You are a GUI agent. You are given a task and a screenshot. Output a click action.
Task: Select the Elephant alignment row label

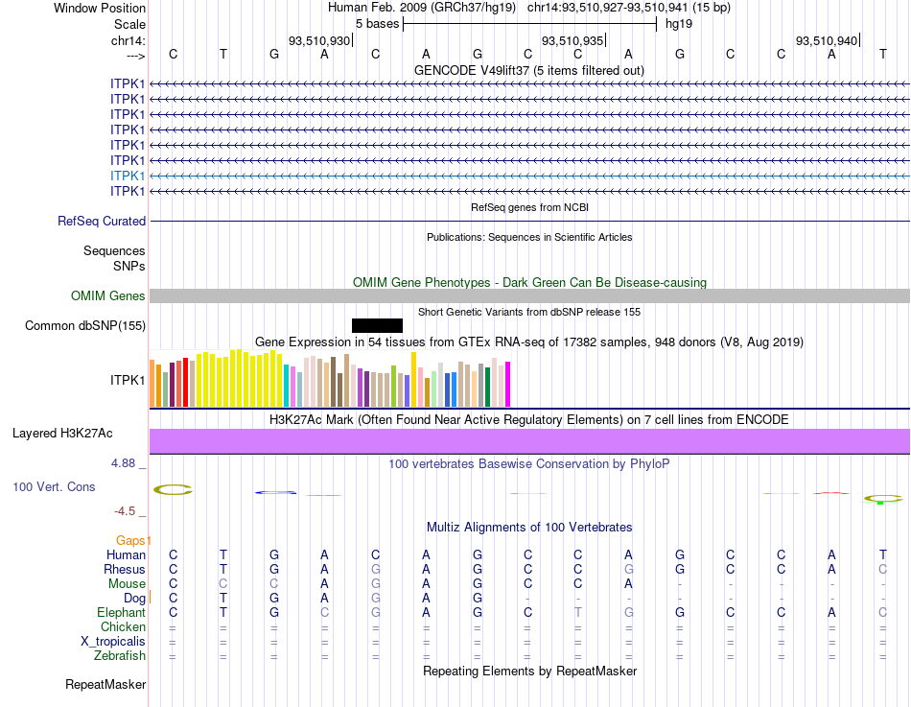(121, 612)
